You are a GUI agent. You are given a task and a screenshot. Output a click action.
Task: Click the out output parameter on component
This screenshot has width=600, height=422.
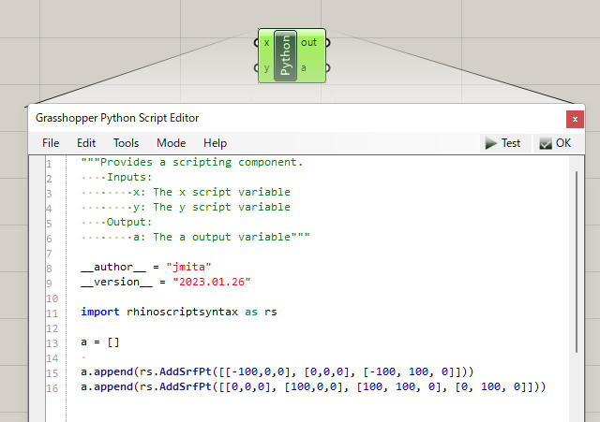(x=309, y=43)
